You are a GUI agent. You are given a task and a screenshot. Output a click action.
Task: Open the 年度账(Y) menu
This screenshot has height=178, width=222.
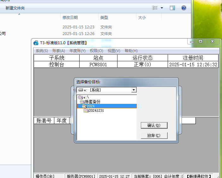tap(77, 51)
